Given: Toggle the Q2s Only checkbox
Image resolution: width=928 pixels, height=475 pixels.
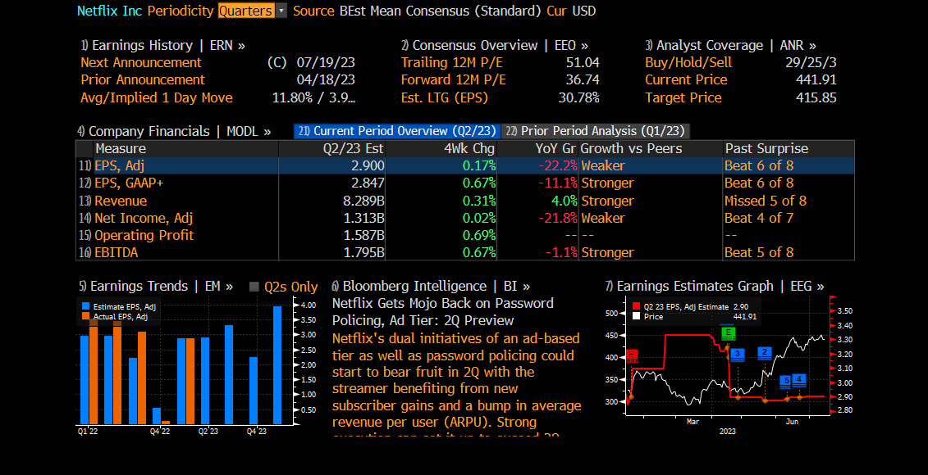Looking at the screenshot, I should coord(254,287).
